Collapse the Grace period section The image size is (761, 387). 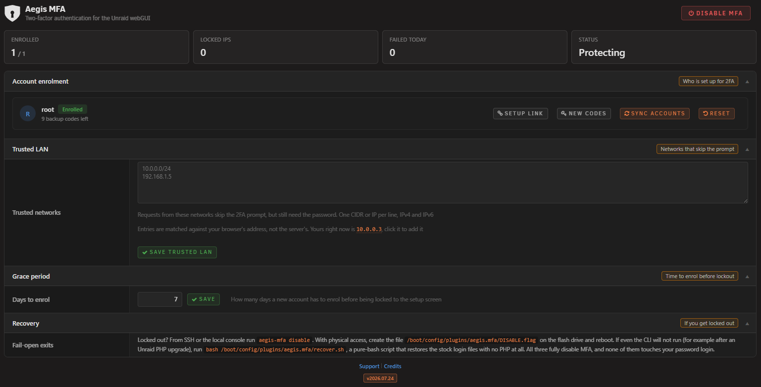[747, 276]
